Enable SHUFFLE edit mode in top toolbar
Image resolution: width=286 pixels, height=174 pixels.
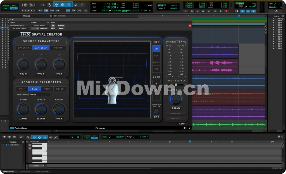coord(6,6)
